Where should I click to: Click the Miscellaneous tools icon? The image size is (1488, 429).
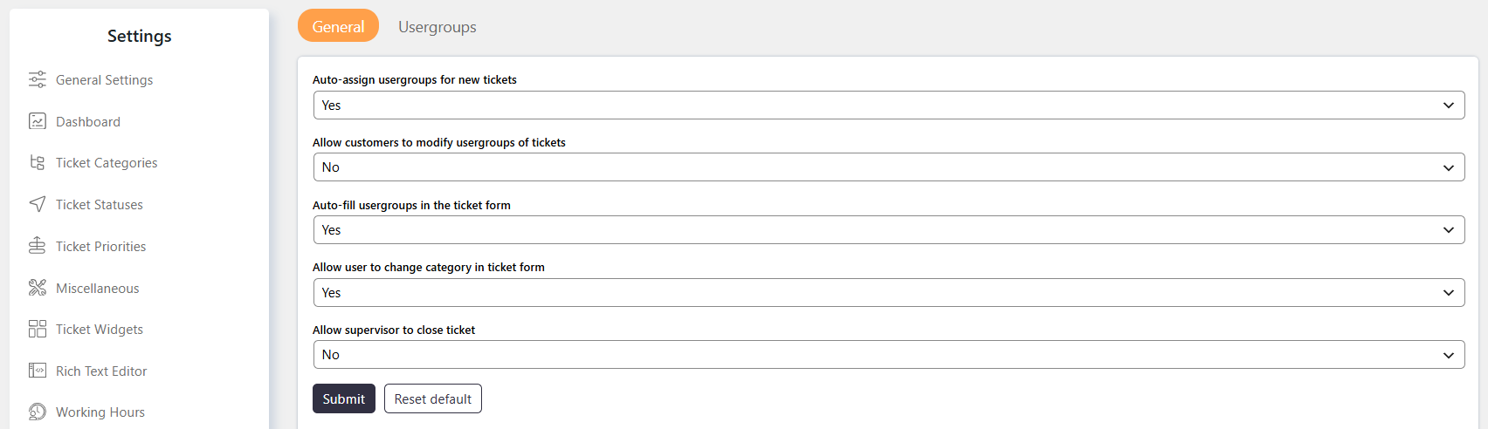point(37,288)
